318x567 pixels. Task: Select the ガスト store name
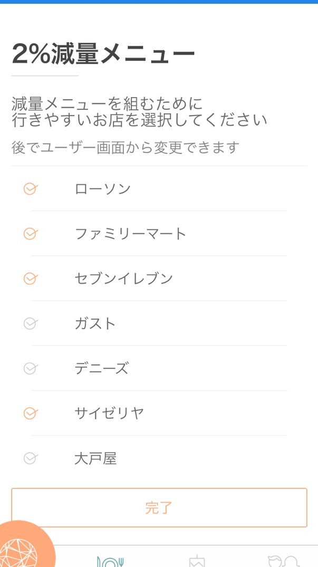click(95, 323)
